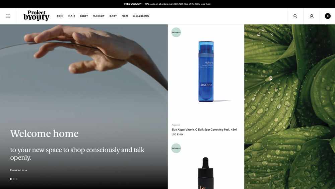Image resolution: width=335 pixels, height=189 pixels.
Task: Click the Project Byouty logo
Action: pos(36,16)
